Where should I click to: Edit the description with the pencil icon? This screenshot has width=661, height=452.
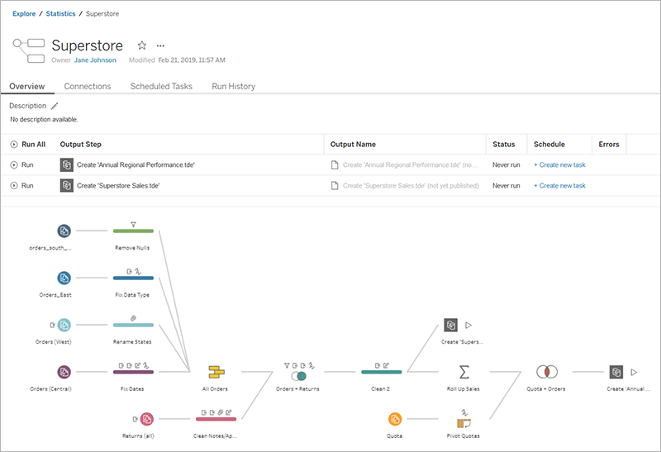pyautogui.click(x=55, y=106)
